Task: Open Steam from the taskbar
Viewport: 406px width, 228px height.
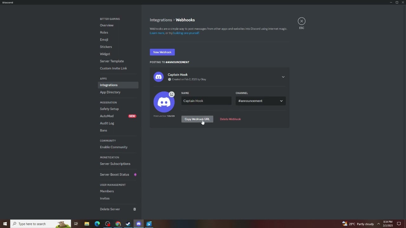Action: click(128, 224)
